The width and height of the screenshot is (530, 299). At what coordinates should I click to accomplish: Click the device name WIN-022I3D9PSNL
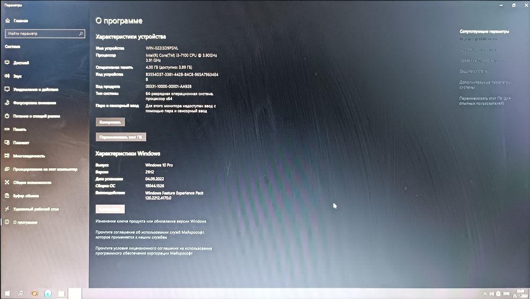coord(162,48)
